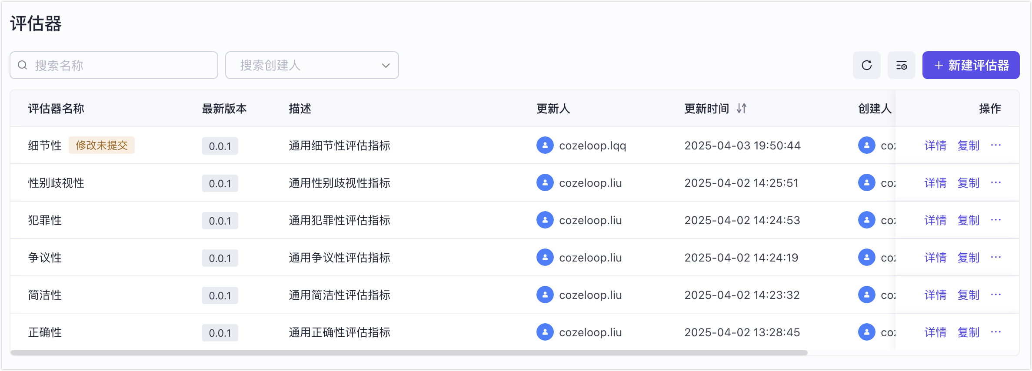
Task: Open 详情 for 简洁性 evaluator
Action: (935, 295)
